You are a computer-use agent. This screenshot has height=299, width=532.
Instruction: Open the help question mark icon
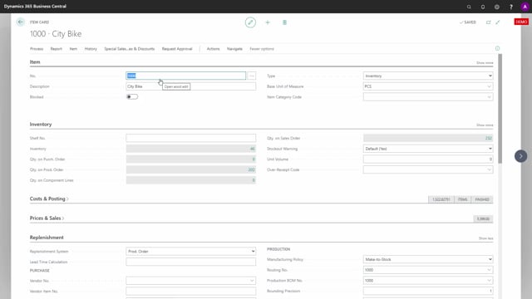[511, 7]
